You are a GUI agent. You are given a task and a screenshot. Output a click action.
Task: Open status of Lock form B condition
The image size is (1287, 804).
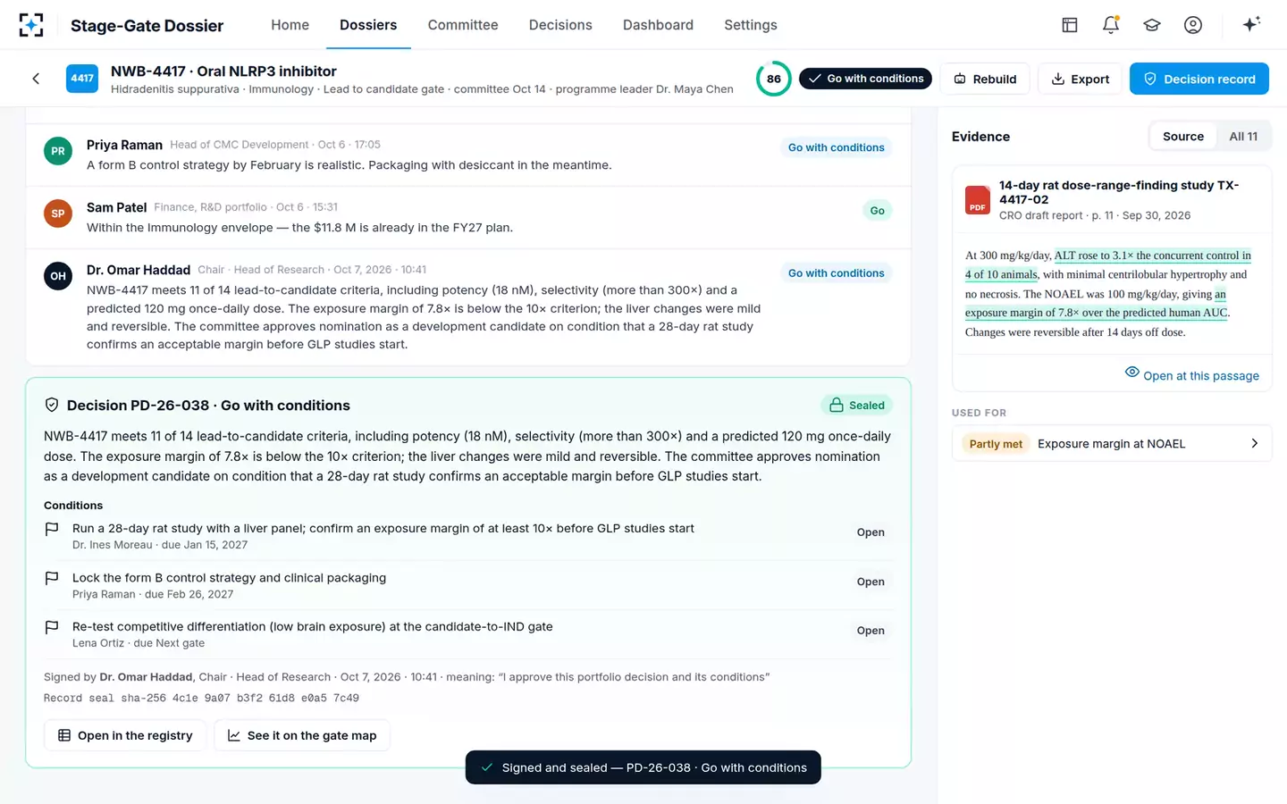[x=871, y=582]
